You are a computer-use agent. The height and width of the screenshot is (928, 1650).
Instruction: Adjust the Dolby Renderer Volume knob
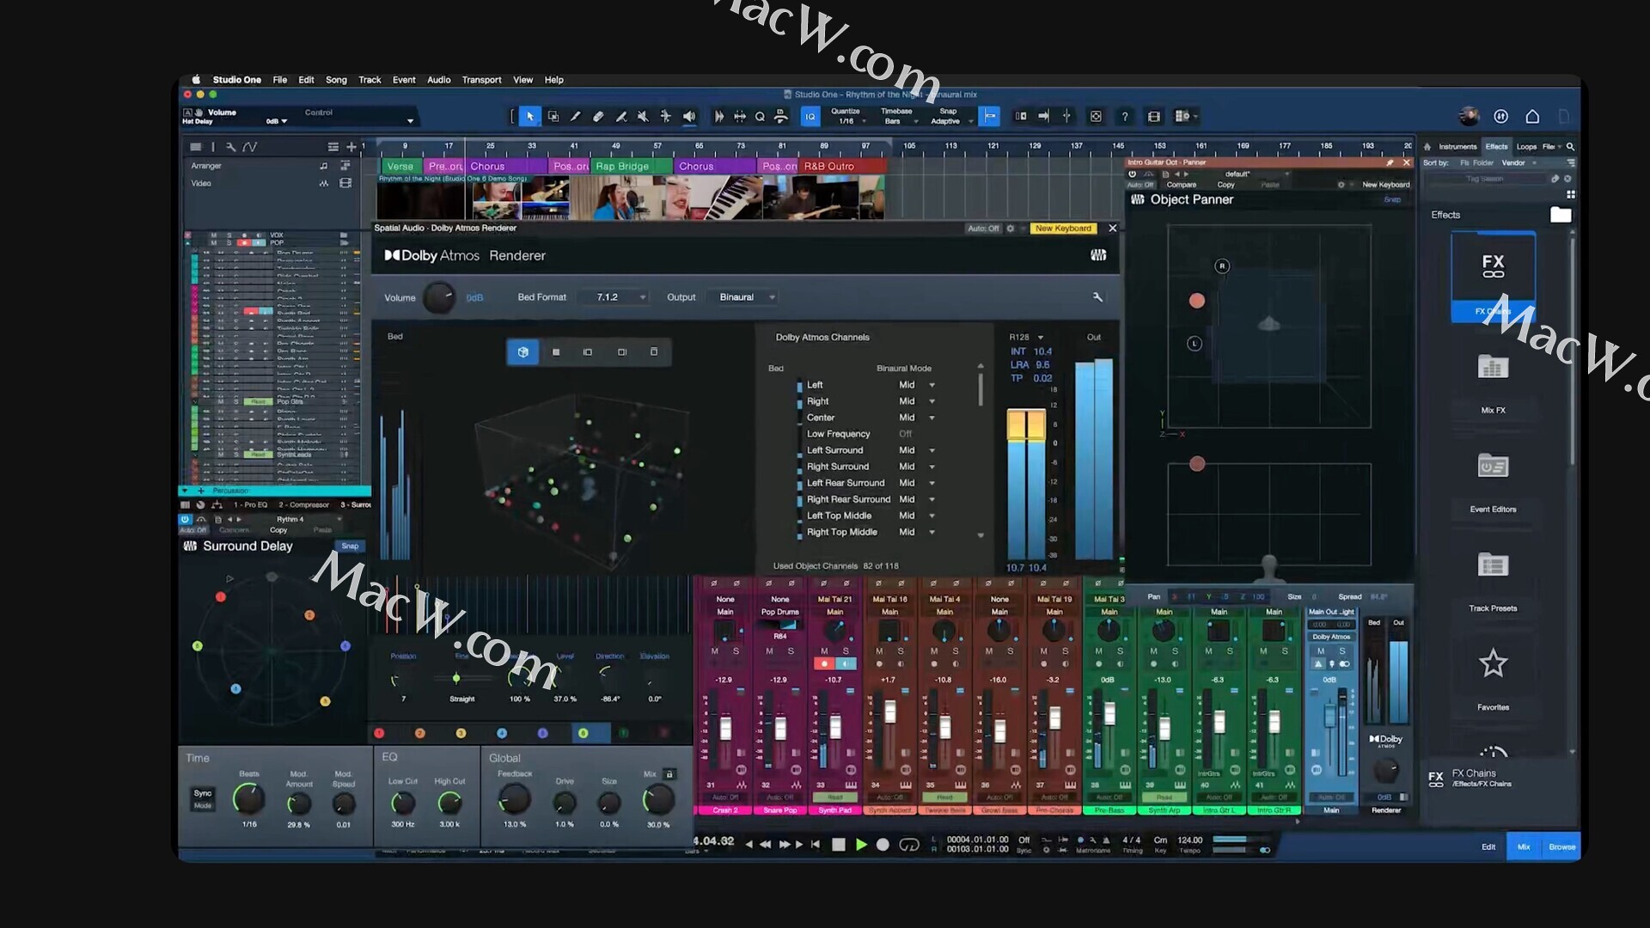[x=439, y=298]
